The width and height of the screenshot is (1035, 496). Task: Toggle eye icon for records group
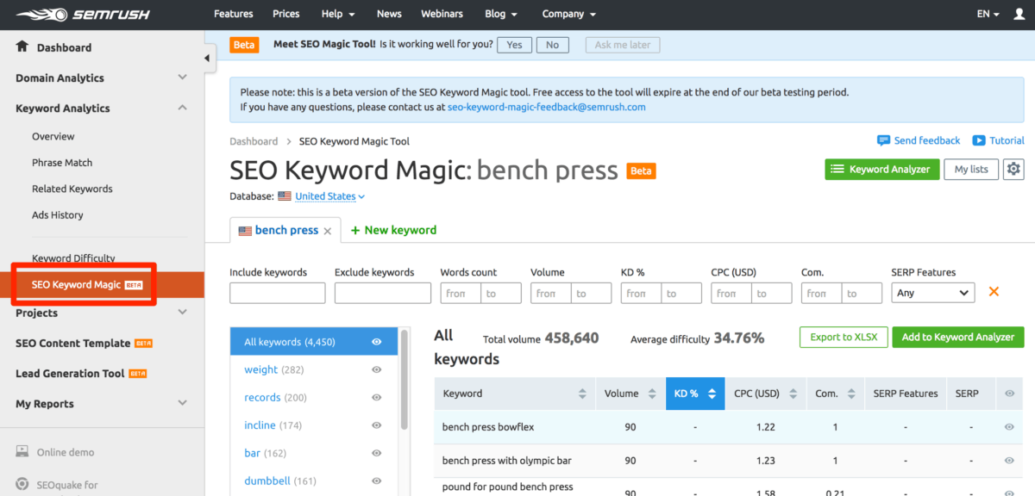377,397
